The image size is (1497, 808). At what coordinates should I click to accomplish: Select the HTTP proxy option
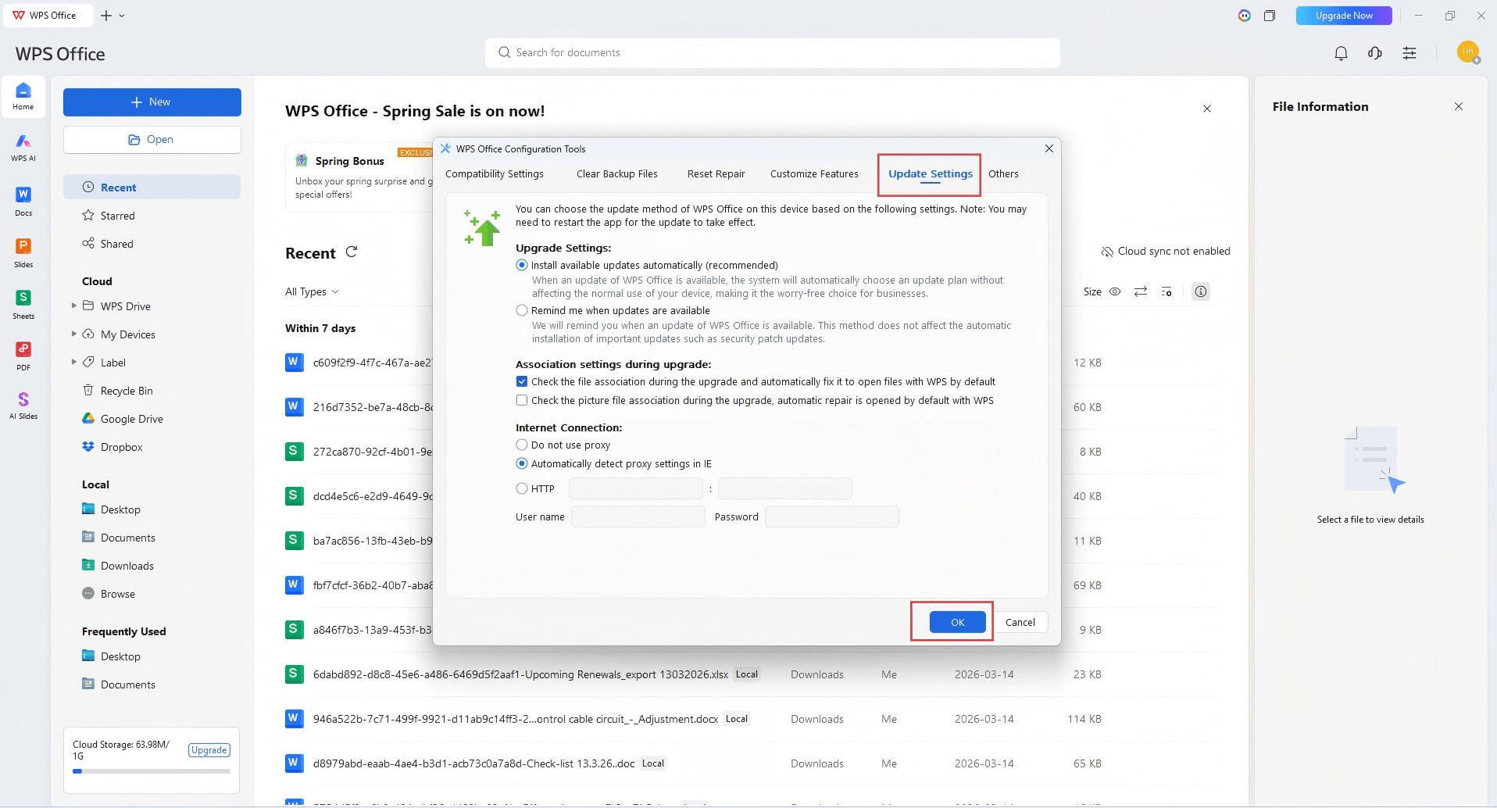pyautogui.click(x=522, y=488)
